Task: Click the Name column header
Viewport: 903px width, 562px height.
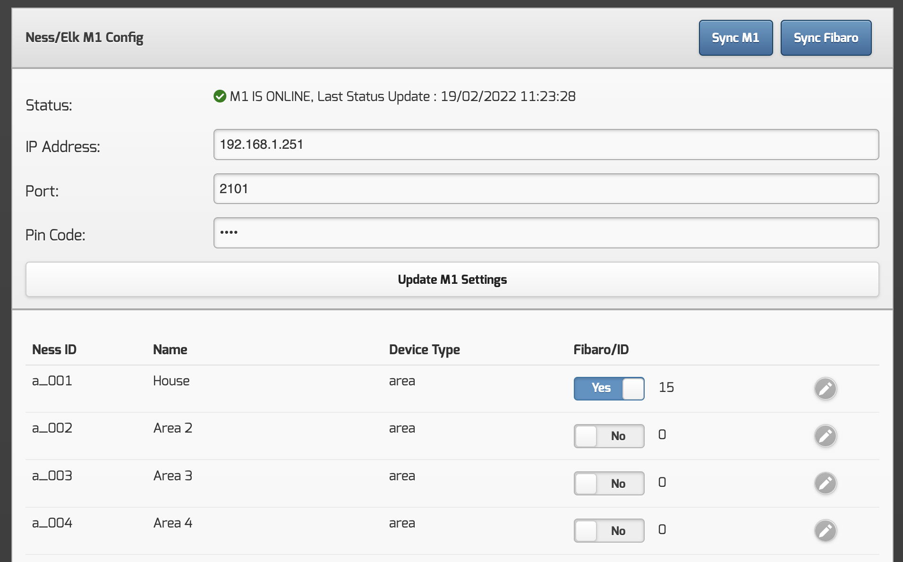Action: coord(170,349)
